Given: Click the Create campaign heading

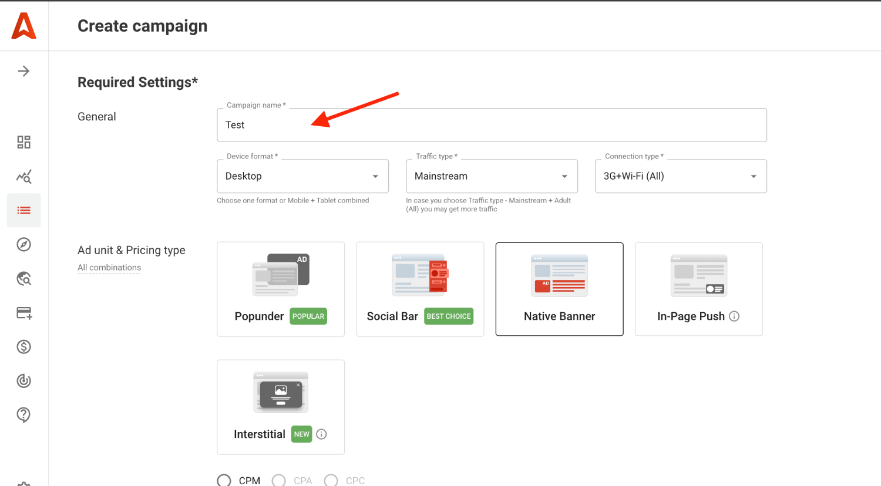Looking at the screenshot, I should pos(143,26).
